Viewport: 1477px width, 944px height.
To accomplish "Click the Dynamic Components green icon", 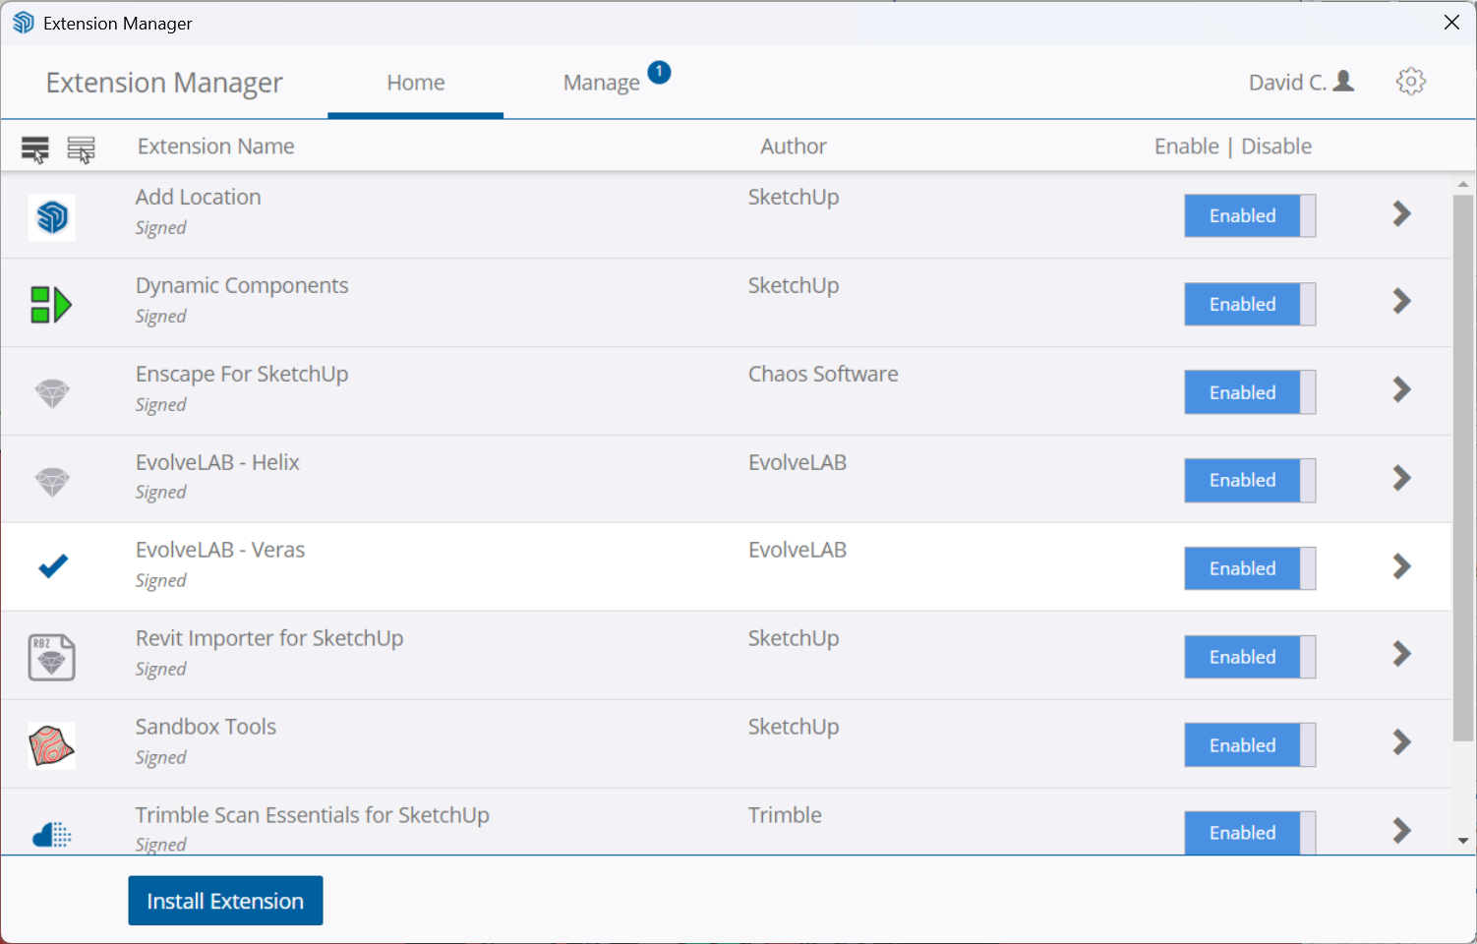I will tap(51, 305).
